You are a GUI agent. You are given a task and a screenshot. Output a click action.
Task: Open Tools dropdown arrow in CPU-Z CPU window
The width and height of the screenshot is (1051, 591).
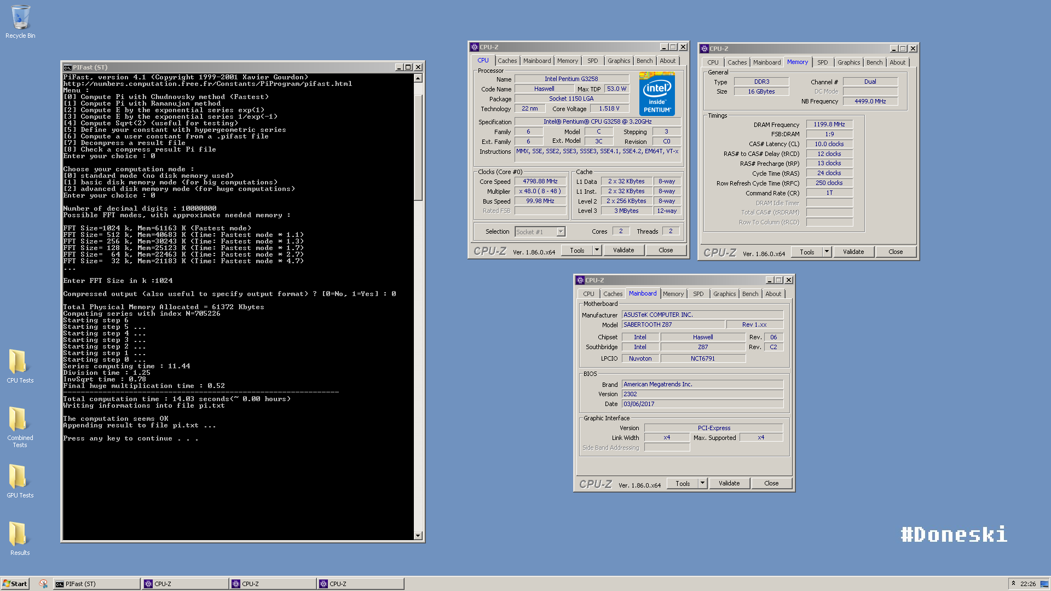(597, 250)
